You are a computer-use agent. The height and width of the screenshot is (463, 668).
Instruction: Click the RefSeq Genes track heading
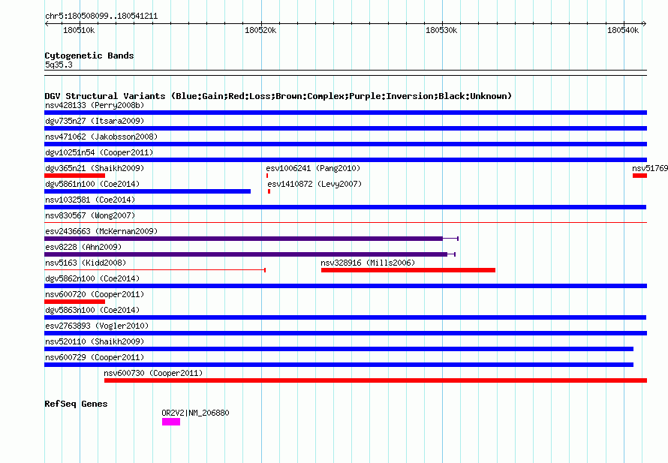click(x=76, y=404)
